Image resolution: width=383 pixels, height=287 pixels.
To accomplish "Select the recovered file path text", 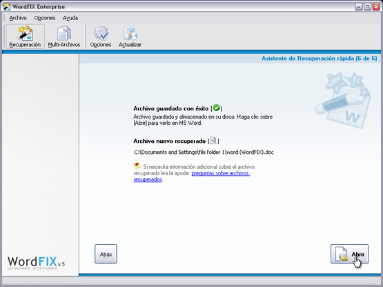I will (204, 152).
